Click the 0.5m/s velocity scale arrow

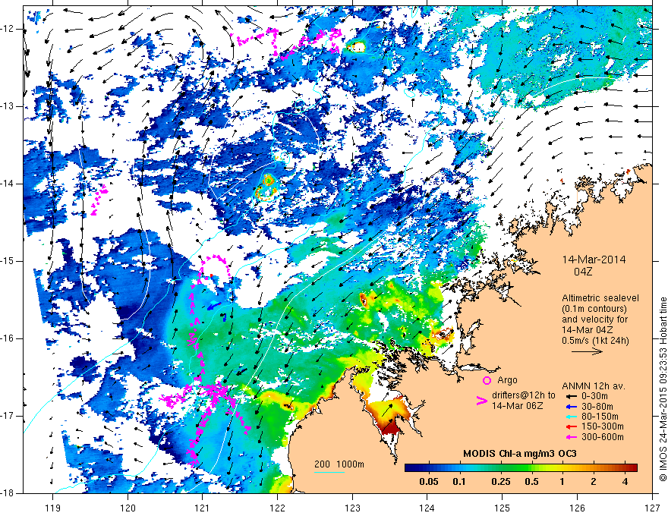click(587, 351)
